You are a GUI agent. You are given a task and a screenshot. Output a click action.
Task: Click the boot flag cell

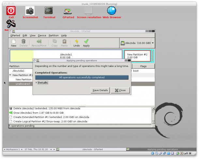(136, 71)
